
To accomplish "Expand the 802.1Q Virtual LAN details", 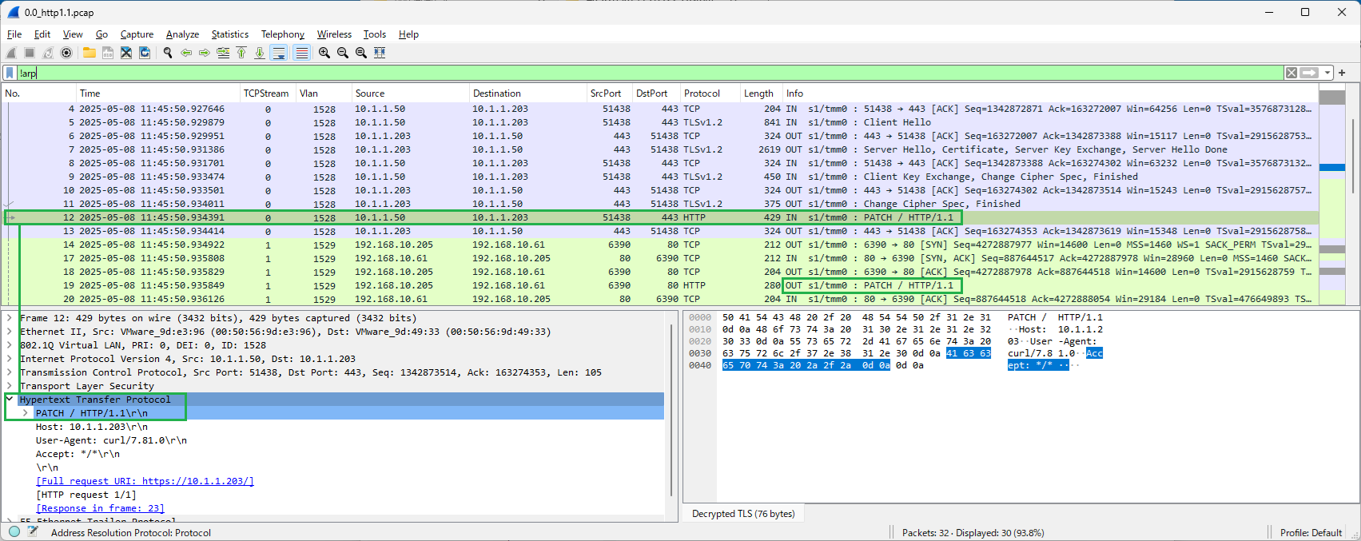I will click(x=10, y=345).
